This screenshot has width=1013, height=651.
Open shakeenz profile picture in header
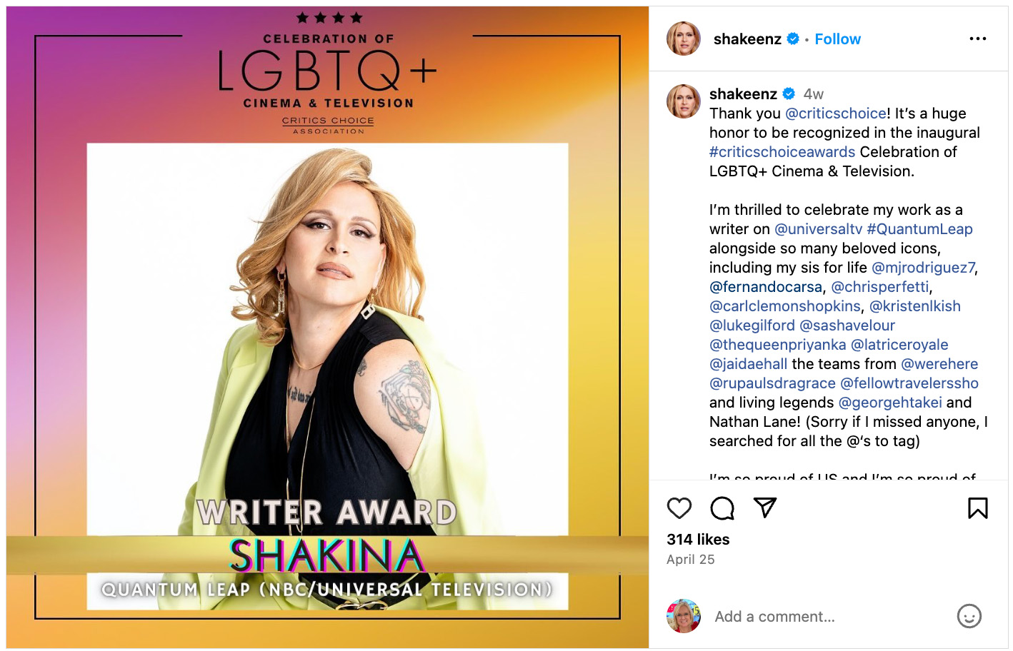click(x=684, y=39)
